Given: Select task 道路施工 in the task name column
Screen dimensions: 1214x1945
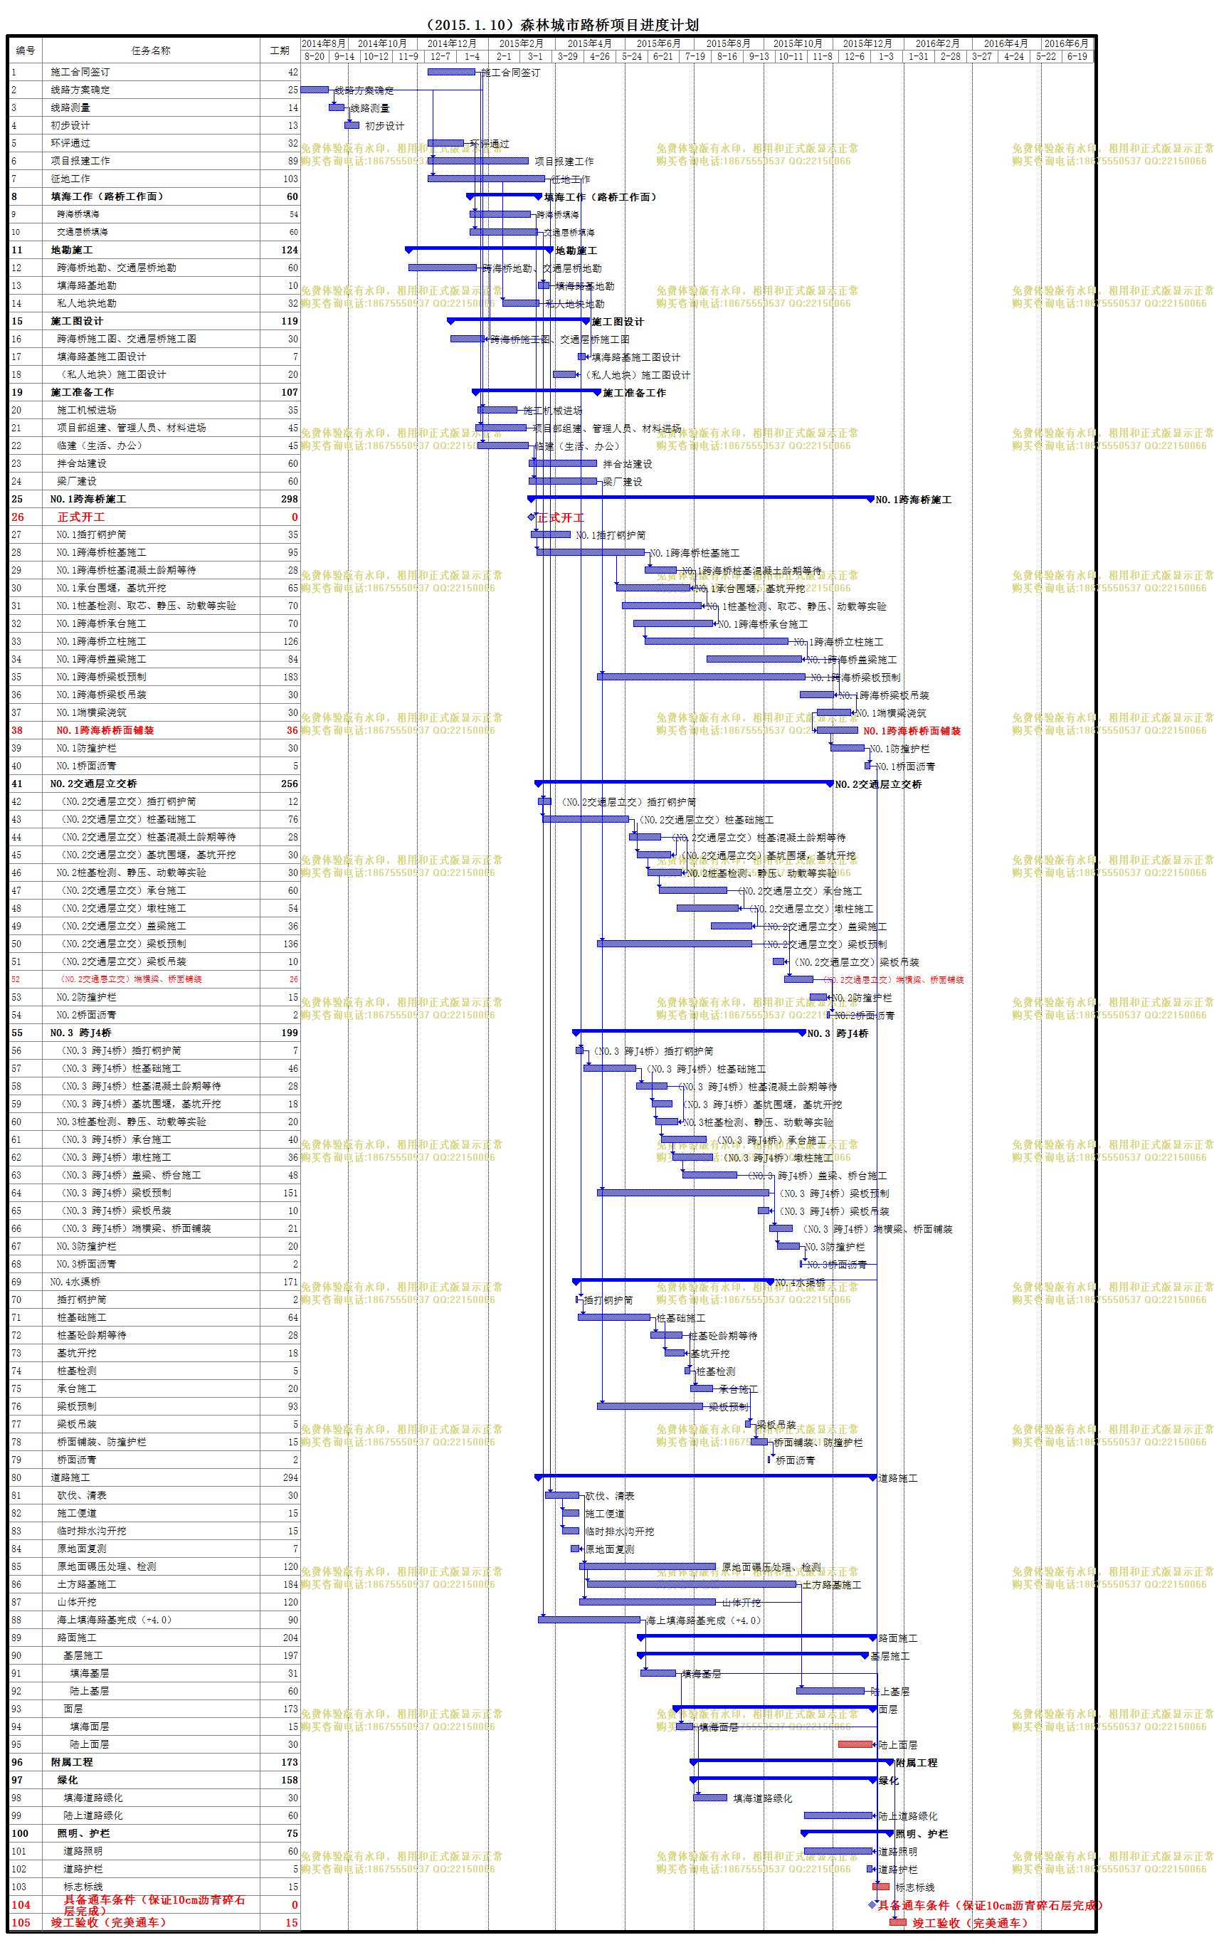Looking at the screenshot, I should point(70,1477).
